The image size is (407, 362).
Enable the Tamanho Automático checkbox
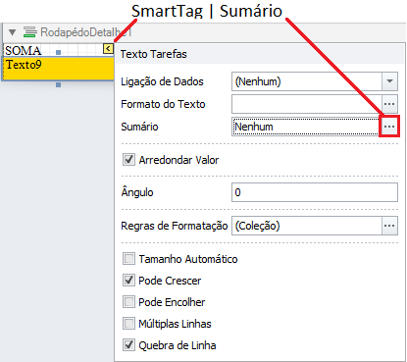[128, 259]
